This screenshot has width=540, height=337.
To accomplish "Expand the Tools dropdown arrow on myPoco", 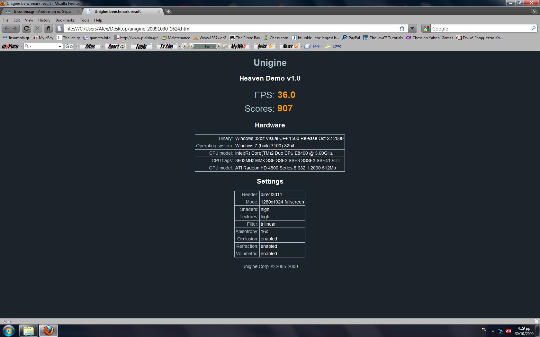I will click(x=154, y=46).
